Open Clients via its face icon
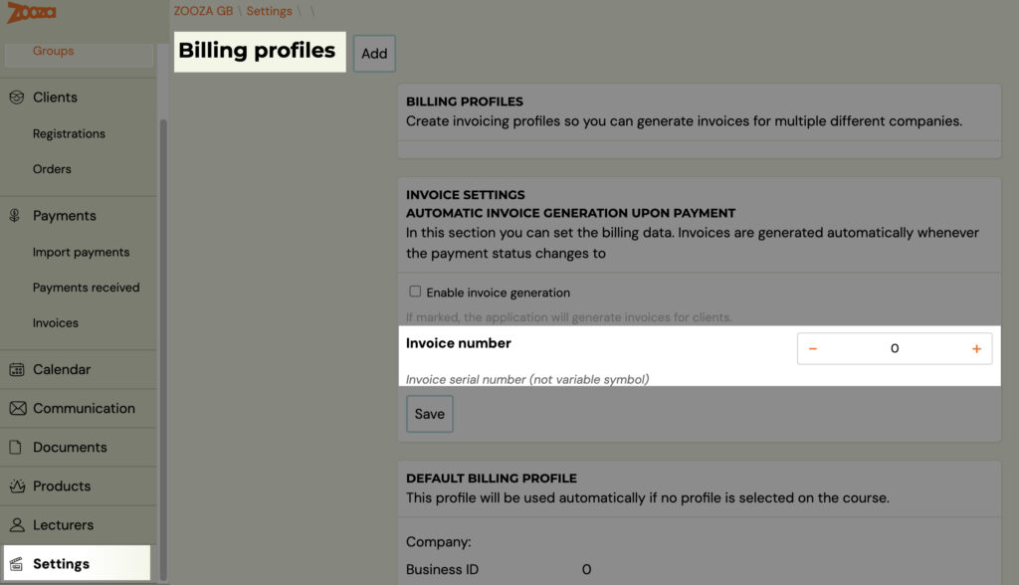The width and height of the screenshot is (1019, 585). click(17, 97)
